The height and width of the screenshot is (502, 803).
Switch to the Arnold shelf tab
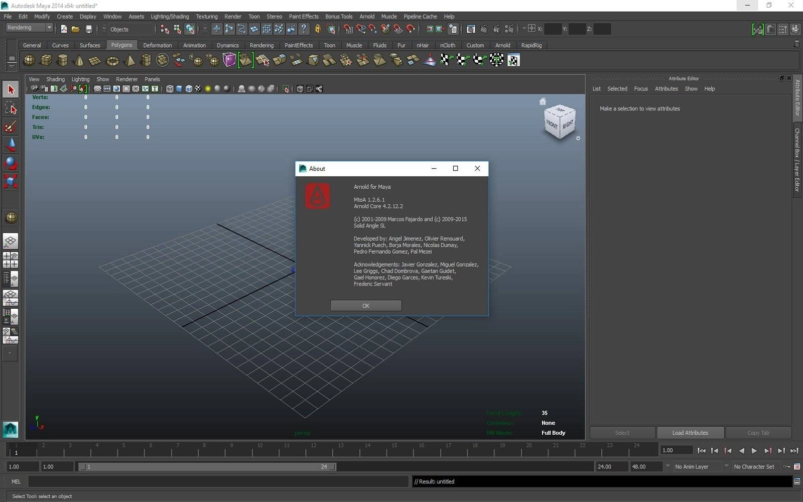coord(502,45)
